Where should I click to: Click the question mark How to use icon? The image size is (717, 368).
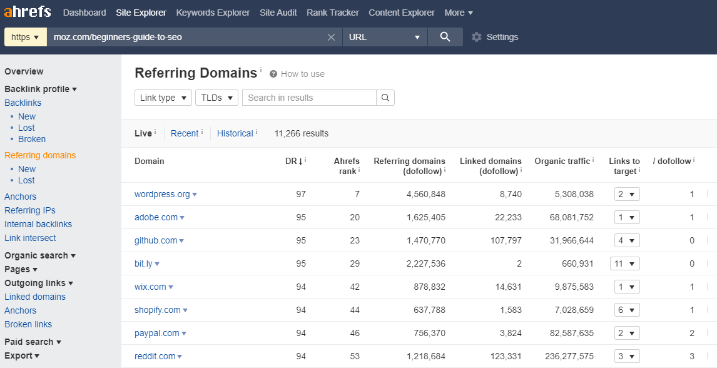[273, 74]
